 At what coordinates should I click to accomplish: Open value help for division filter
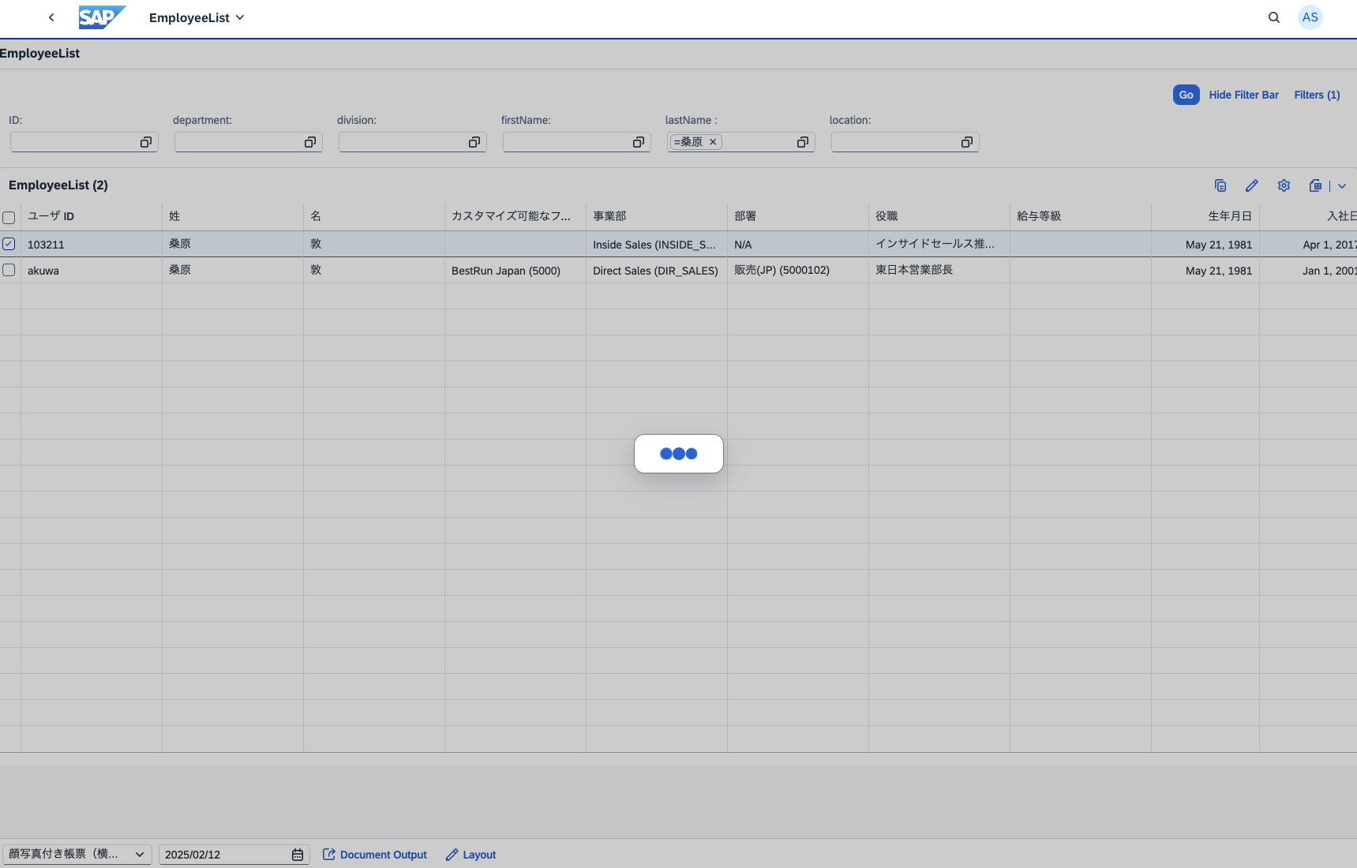474,142
